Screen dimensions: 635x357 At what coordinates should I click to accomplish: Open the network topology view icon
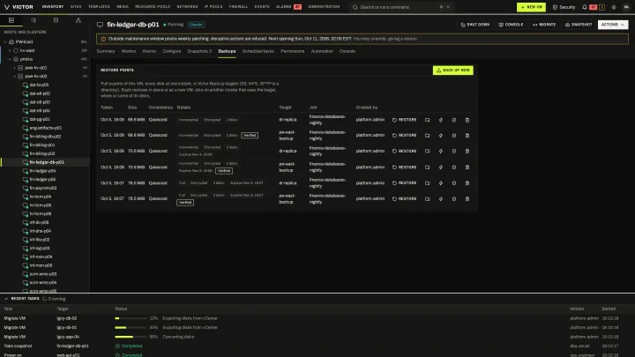click(78, 20)
